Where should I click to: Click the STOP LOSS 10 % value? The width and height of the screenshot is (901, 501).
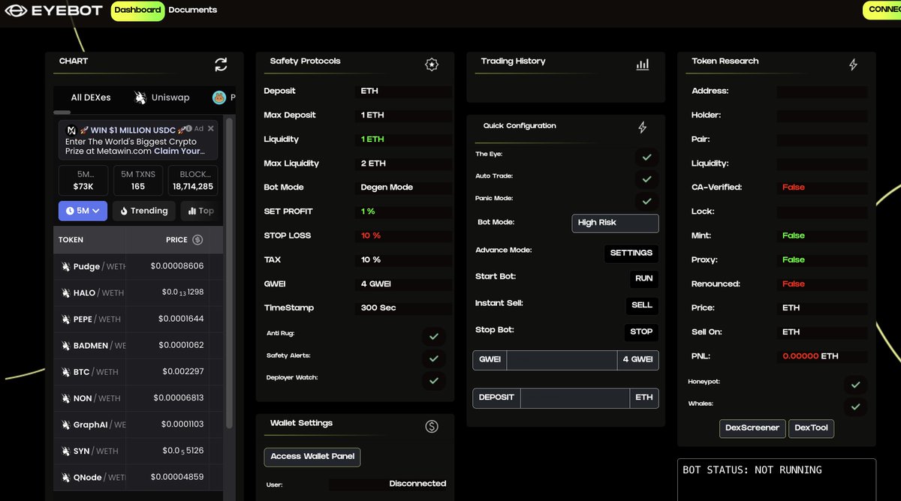(x=404, y=235)
